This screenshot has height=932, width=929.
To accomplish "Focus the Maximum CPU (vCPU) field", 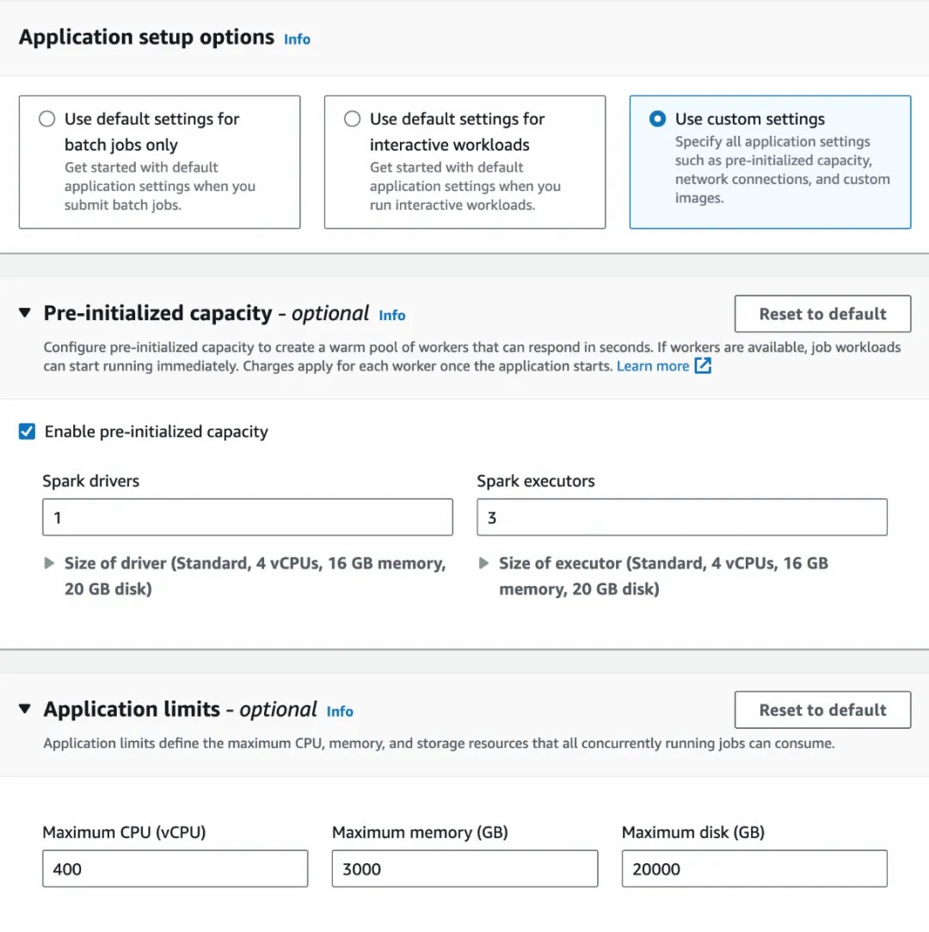I will tap(175, 868).
